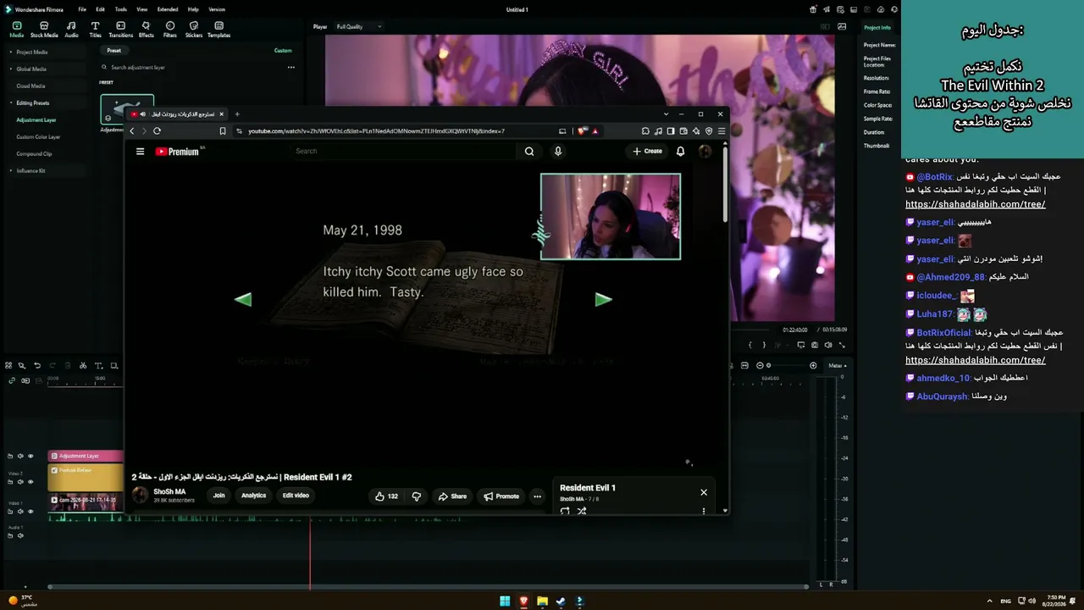This screenshot has height=610, width=1084.
Task: Share the YouTube video
Action: [452, 496]
